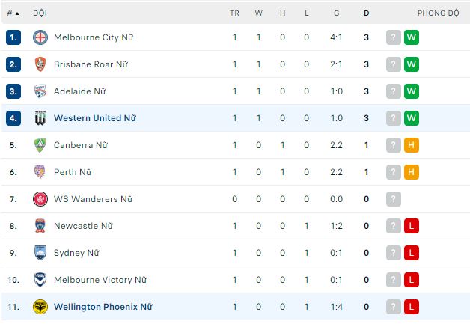
Task: Click the Wellington Phoenix Nữ team logo
Action: [x=40, y=307]
